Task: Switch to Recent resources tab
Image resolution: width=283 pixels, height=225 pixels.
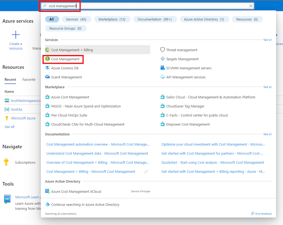Action: (x=10, y=80)
